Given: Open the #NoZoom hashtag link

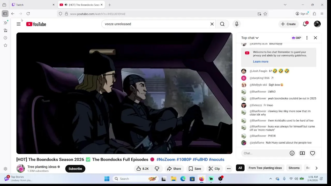Looking at the screenshot, I should [x=166, y=159].
